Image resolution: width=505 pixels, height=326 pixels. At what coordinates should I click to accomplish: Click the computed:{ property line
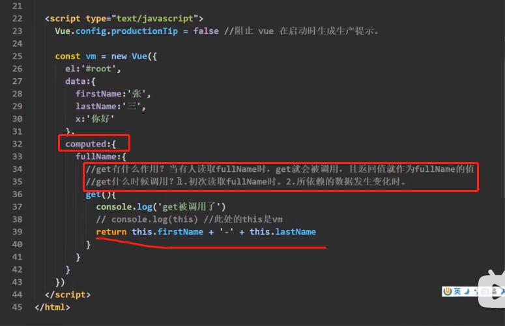pyautogui.click(x=91, y=144)
